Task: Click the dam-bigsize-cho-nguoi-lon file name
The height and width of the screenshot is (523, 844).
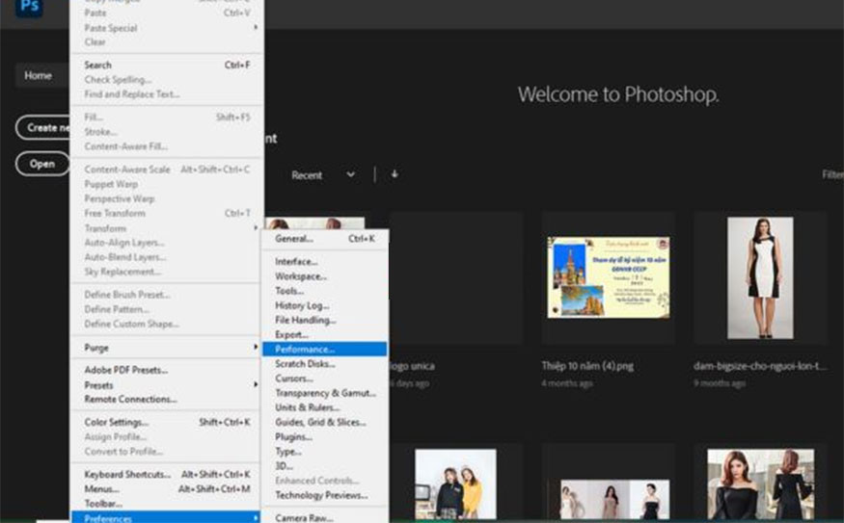Action: [759, 366]
